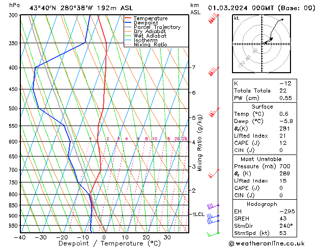Click the Hodograph section heading
Viewport: 320px width, 247px height.
(x=262, y=204)
